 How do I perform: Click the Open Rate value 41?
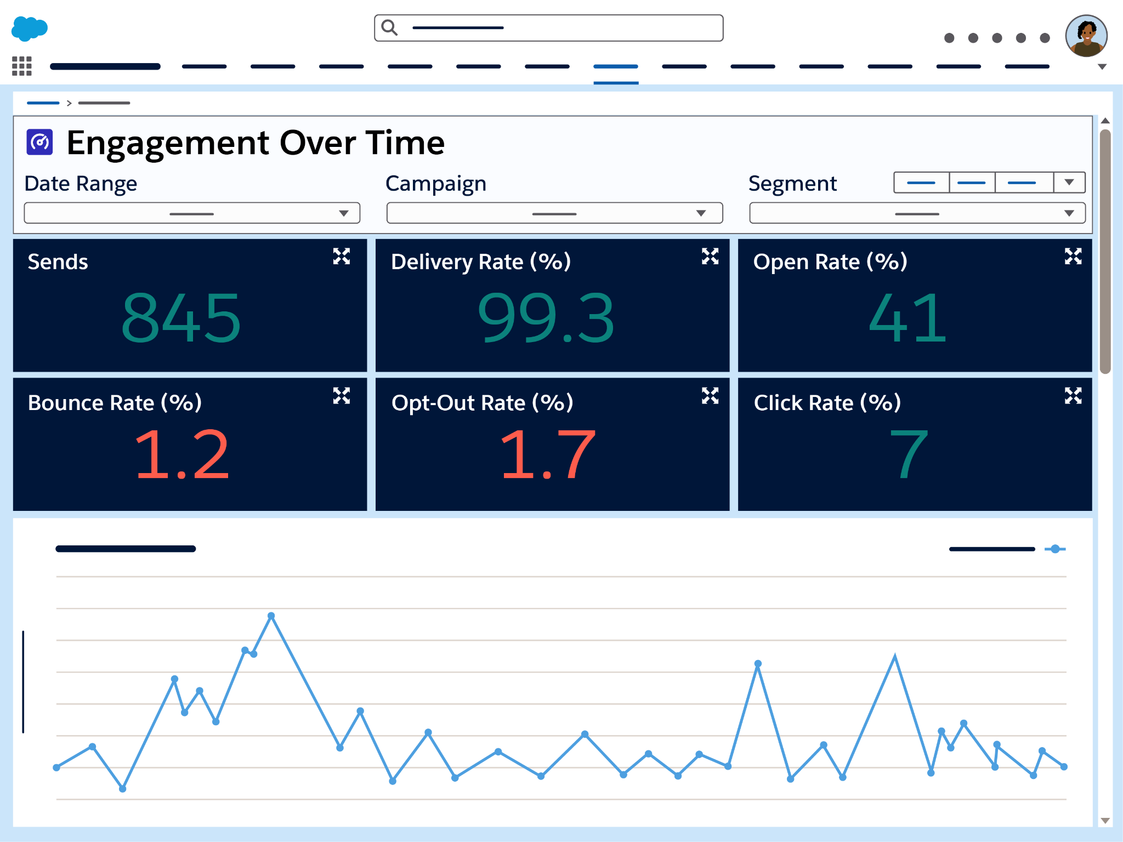tap(908, 317)
